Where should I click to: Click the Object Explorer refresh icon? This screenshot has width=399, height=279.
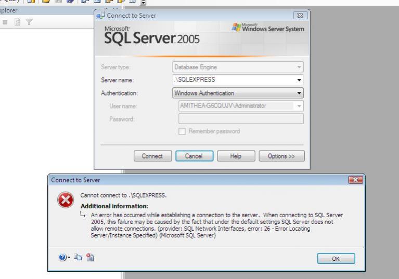(17, 22)
